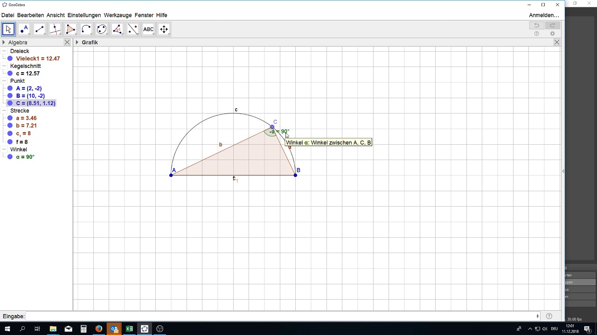Select the ABC text tool

pyautogui.click(x=148, y=29)
